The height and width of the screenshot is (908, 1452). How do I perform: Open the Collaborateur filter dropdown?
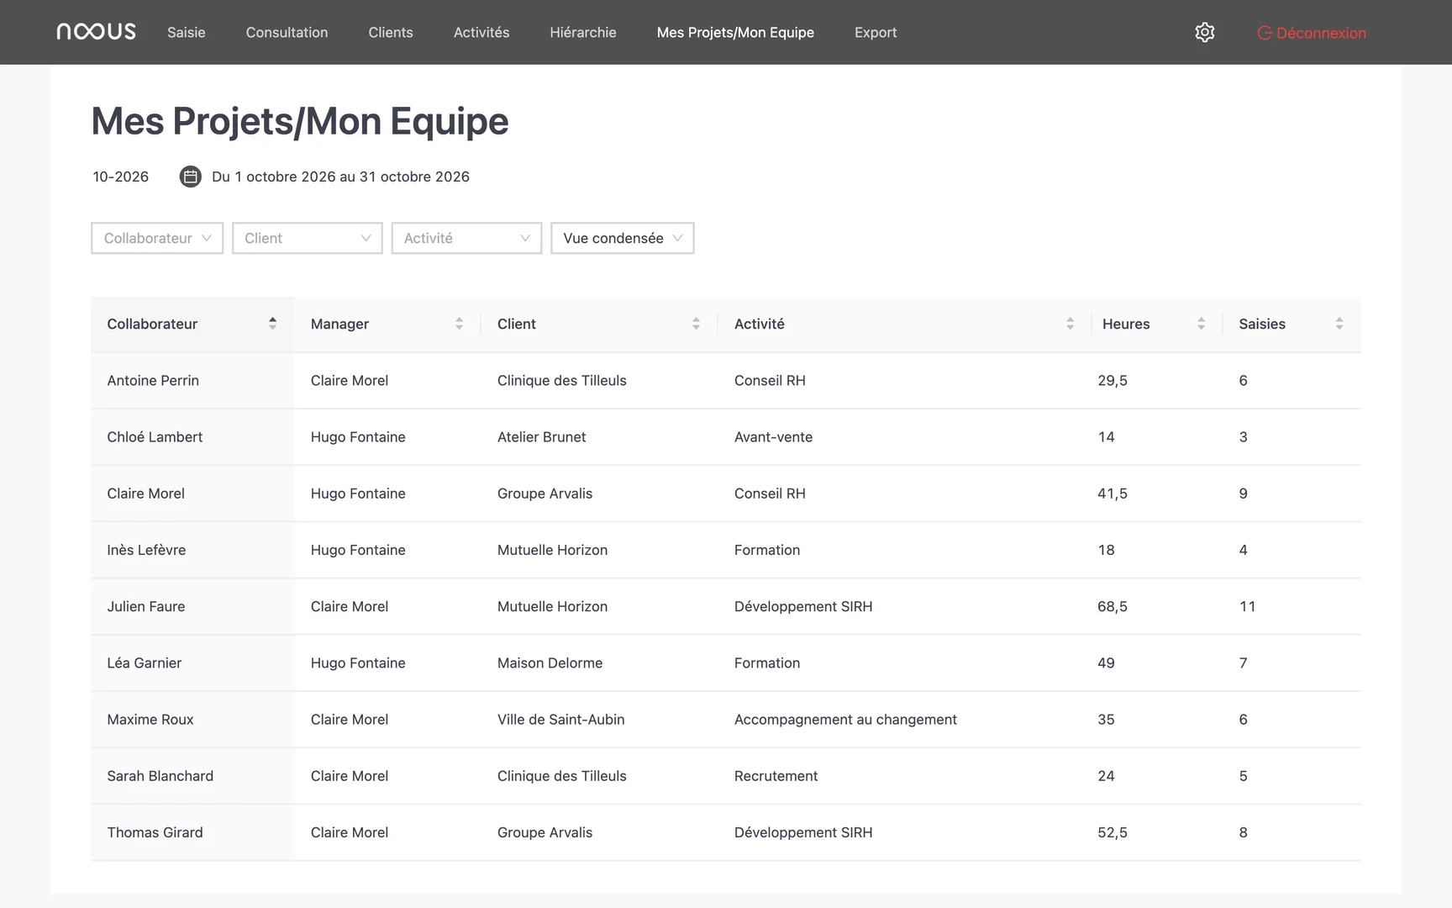[157, 238]
